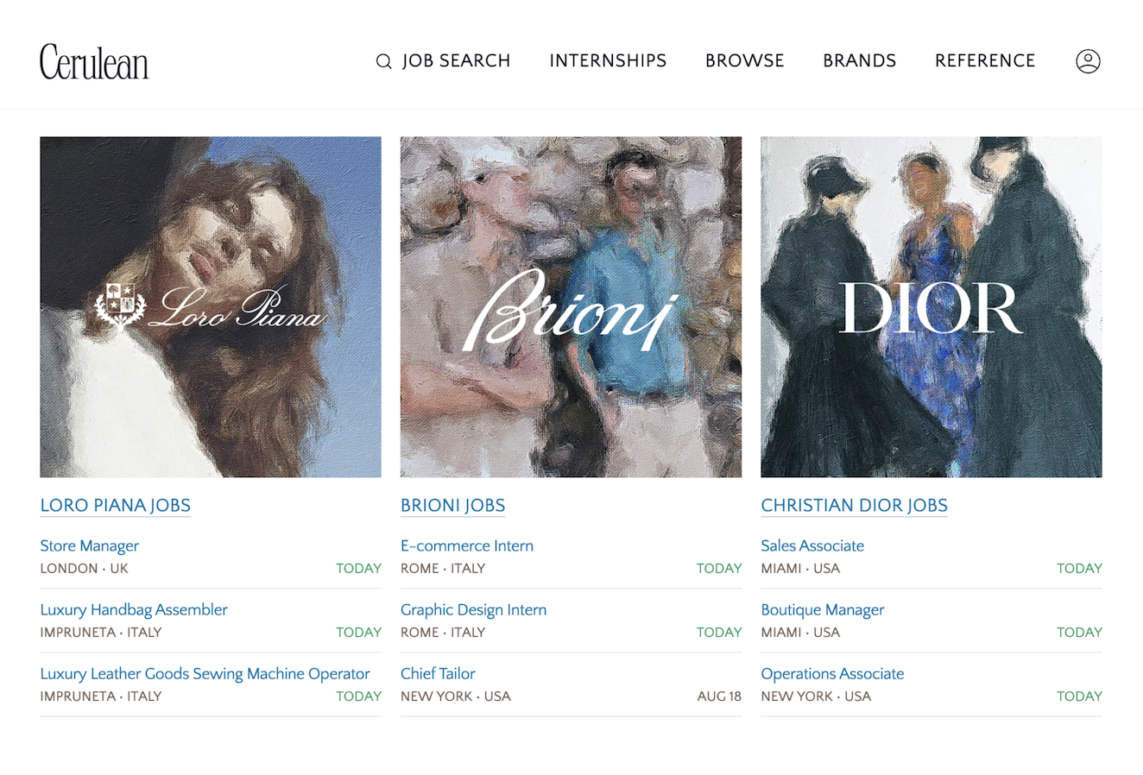Open the Store Manager job listing
This screenshot has width=1143, height=775.
coord(90,545)
